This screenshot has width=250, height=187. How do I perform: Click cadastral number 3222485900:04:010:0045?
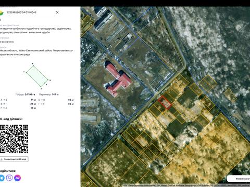click(21, 12)
